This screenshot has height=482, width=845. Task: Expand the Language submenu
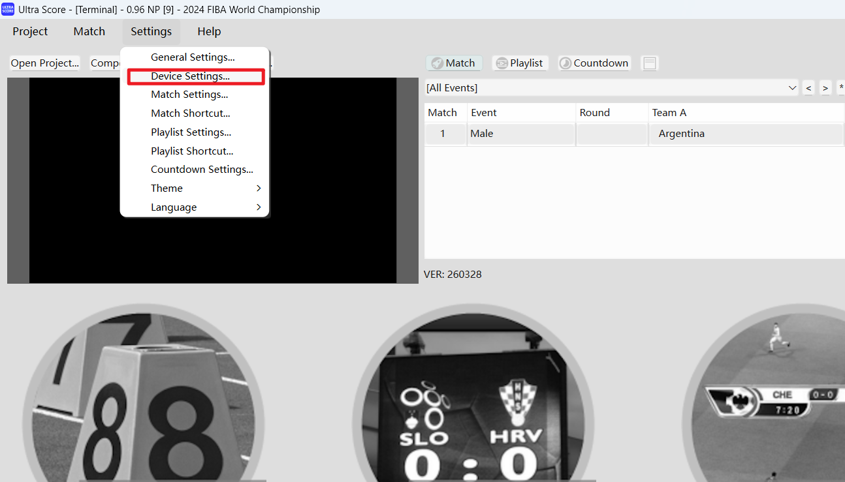(x=195, y=207)
